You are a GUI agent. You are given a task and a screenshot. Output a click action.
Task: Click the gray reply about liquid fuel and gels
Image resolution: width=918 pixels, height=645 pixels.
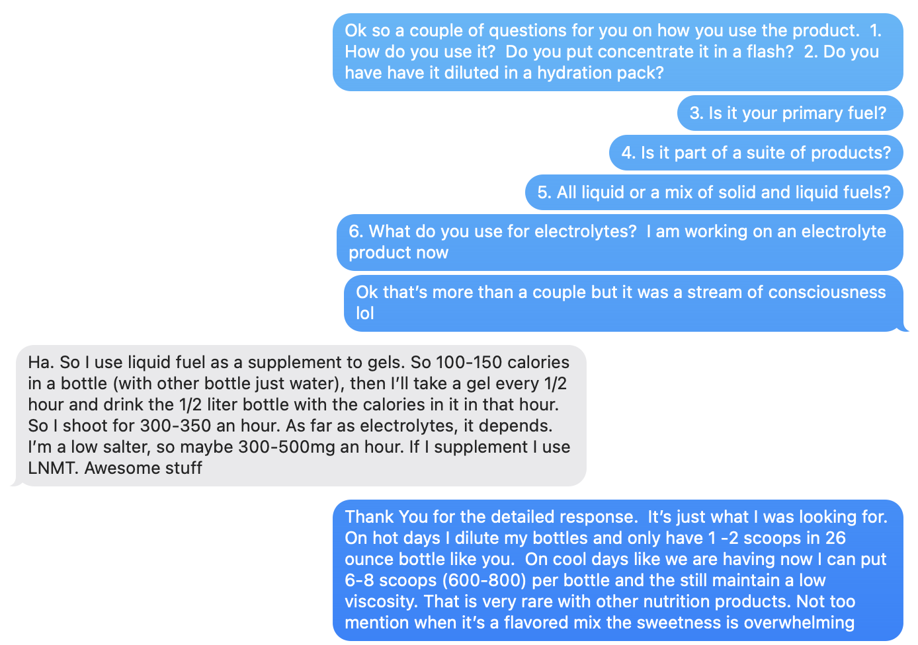[299, 415]
